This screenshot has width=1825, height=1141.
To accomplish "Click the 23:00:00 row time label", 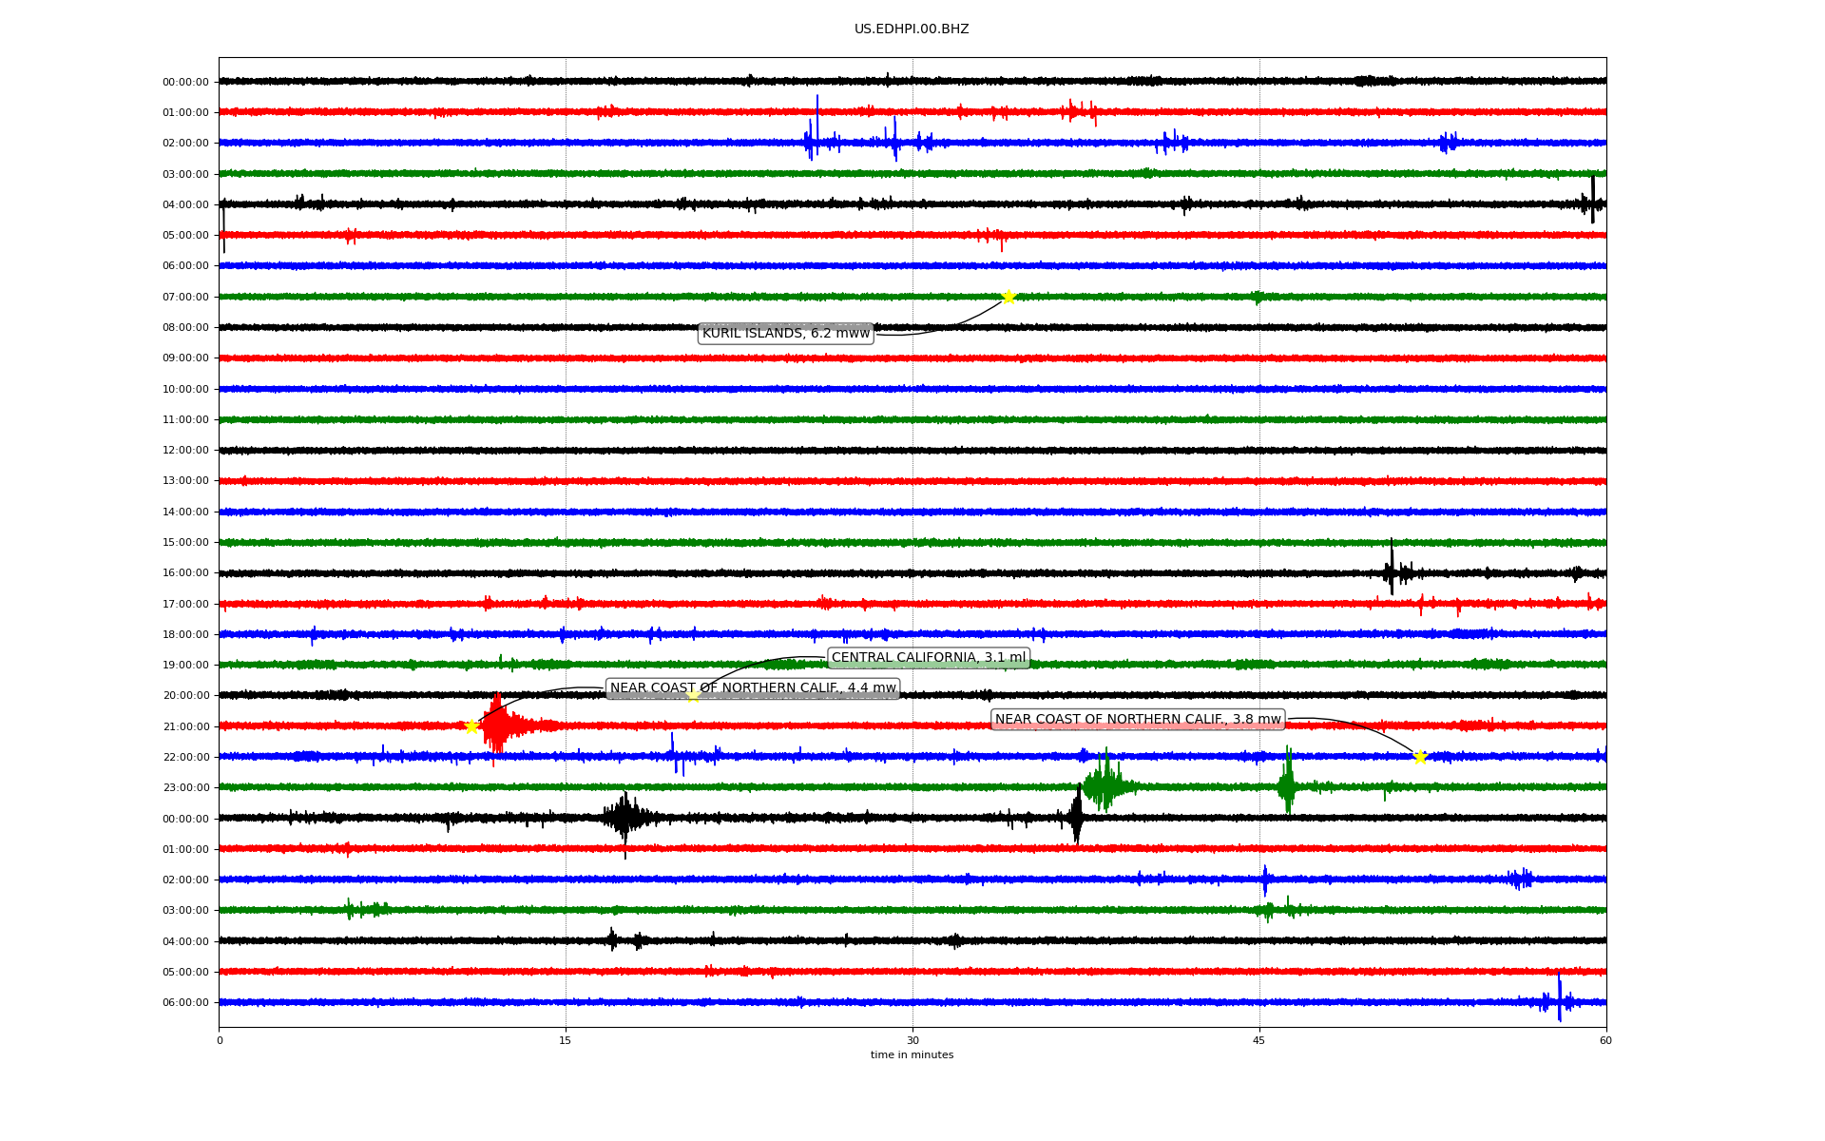I will (x=185, y=788).
